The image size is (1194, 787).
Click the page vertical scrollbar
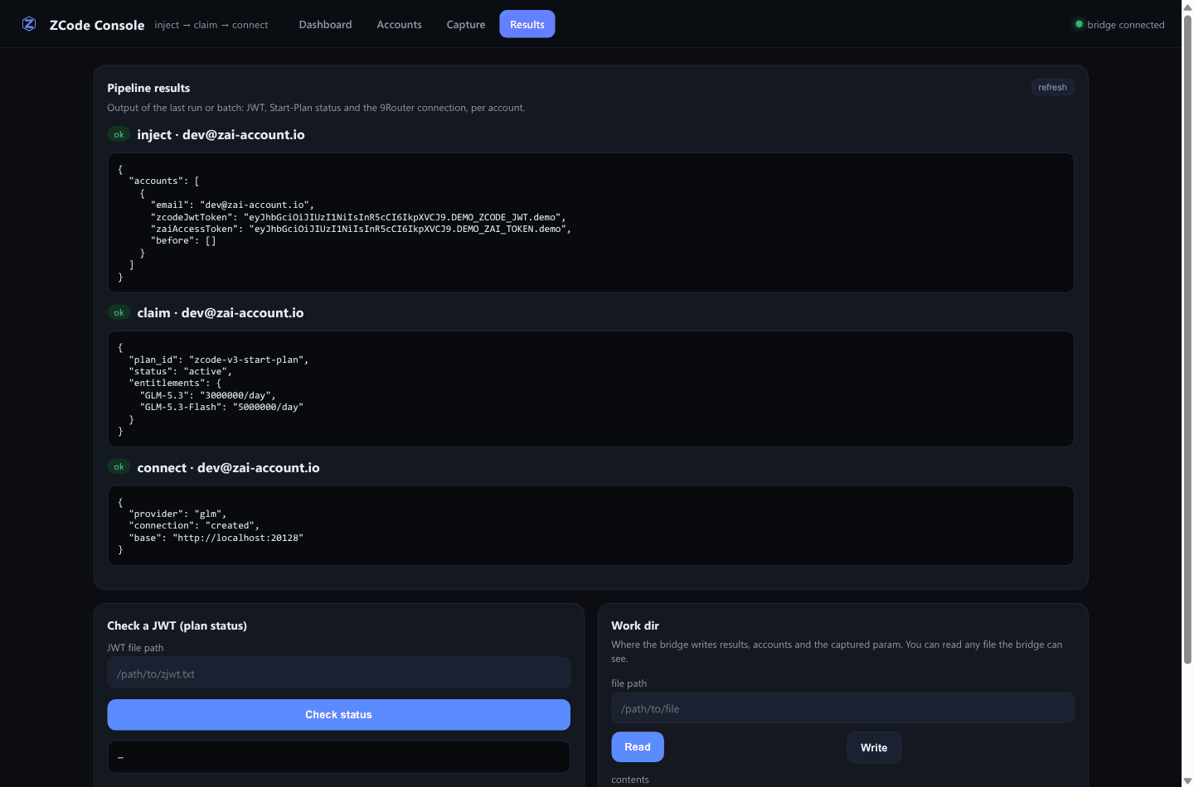click(x=1187, y=340)
